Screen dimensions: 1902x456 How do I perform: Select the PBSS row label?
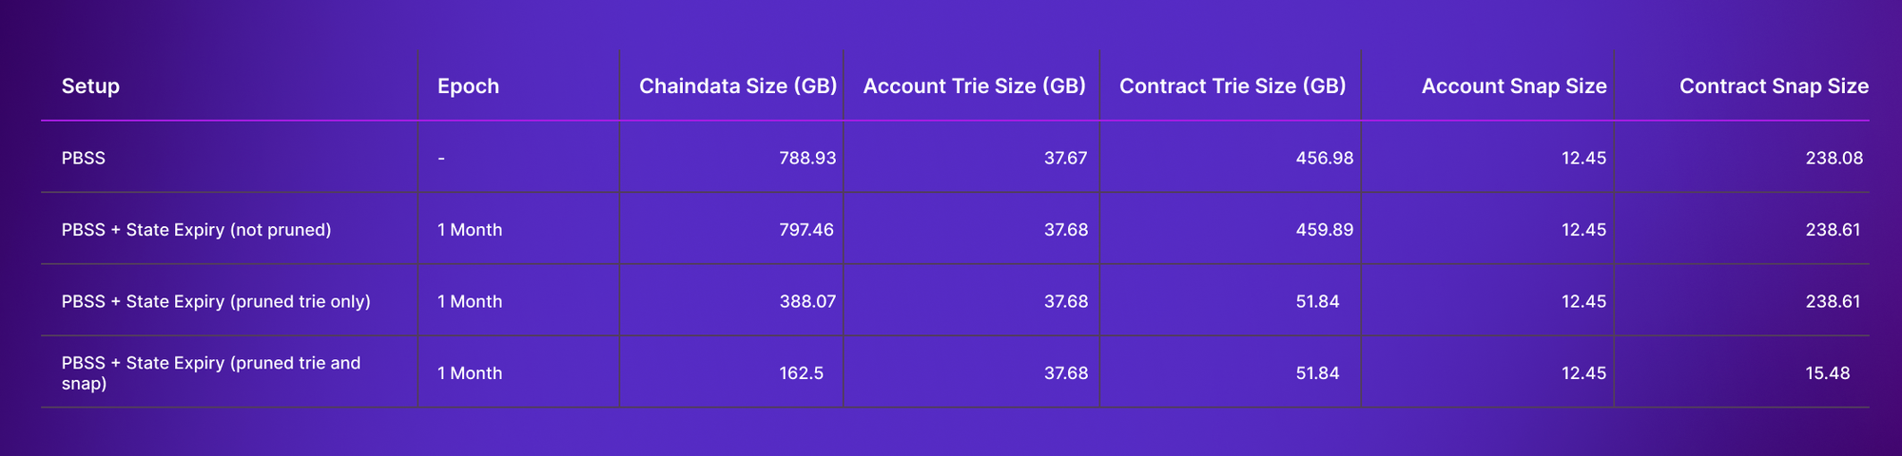[x=84, y=158]
